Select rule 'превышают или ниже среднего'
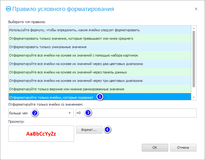The image size is (205, 160). click(100, 38)
